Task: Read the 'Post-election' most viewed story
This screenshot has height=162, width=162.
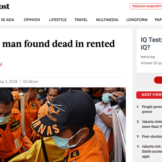Action: tap(152, 136)
